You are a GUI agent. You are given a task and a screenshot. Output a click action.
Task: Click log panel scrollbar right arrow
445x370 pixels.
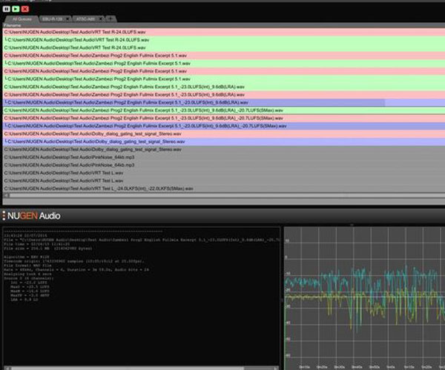[276, 369]
